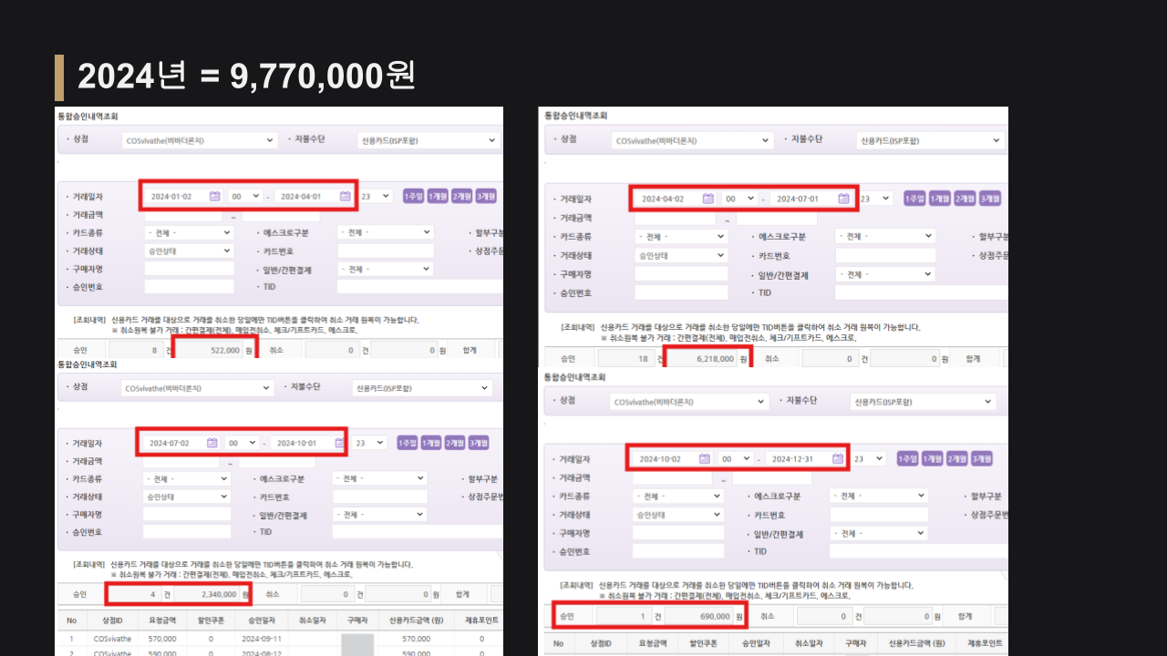Click 구매자명 input in the 2024-01-02 panel
This screenshot has height=656, width=1167.
(x=189, y=269)
